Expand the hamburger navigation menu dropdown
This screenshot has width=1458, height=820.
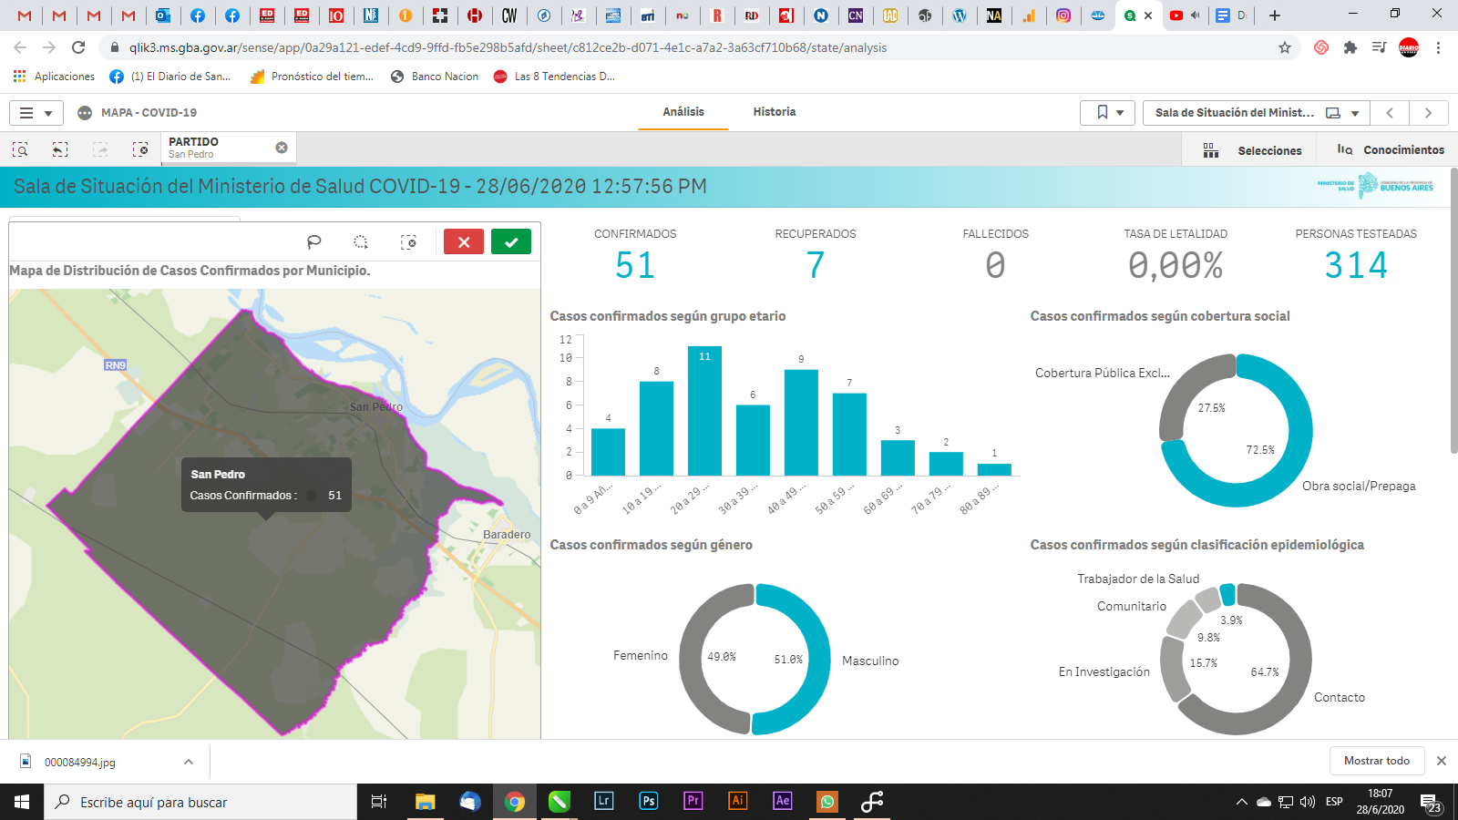[36, 113]
